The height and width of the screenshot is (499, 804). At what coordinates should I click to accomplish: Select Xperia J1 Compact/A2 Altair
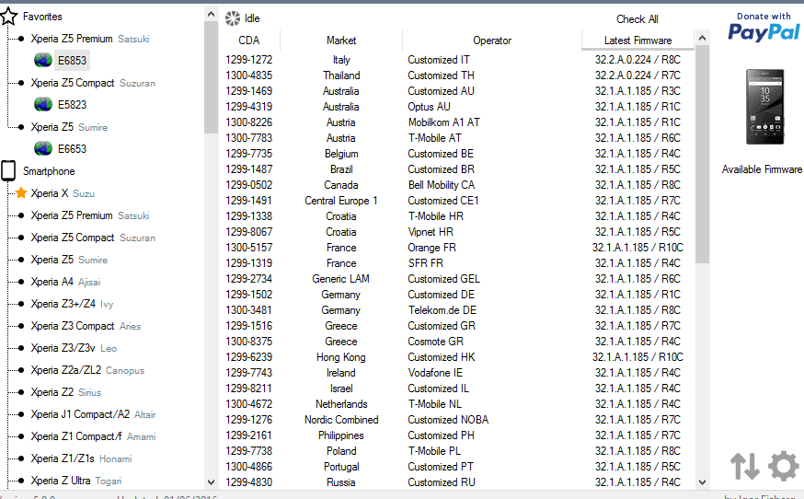(93, 413)
